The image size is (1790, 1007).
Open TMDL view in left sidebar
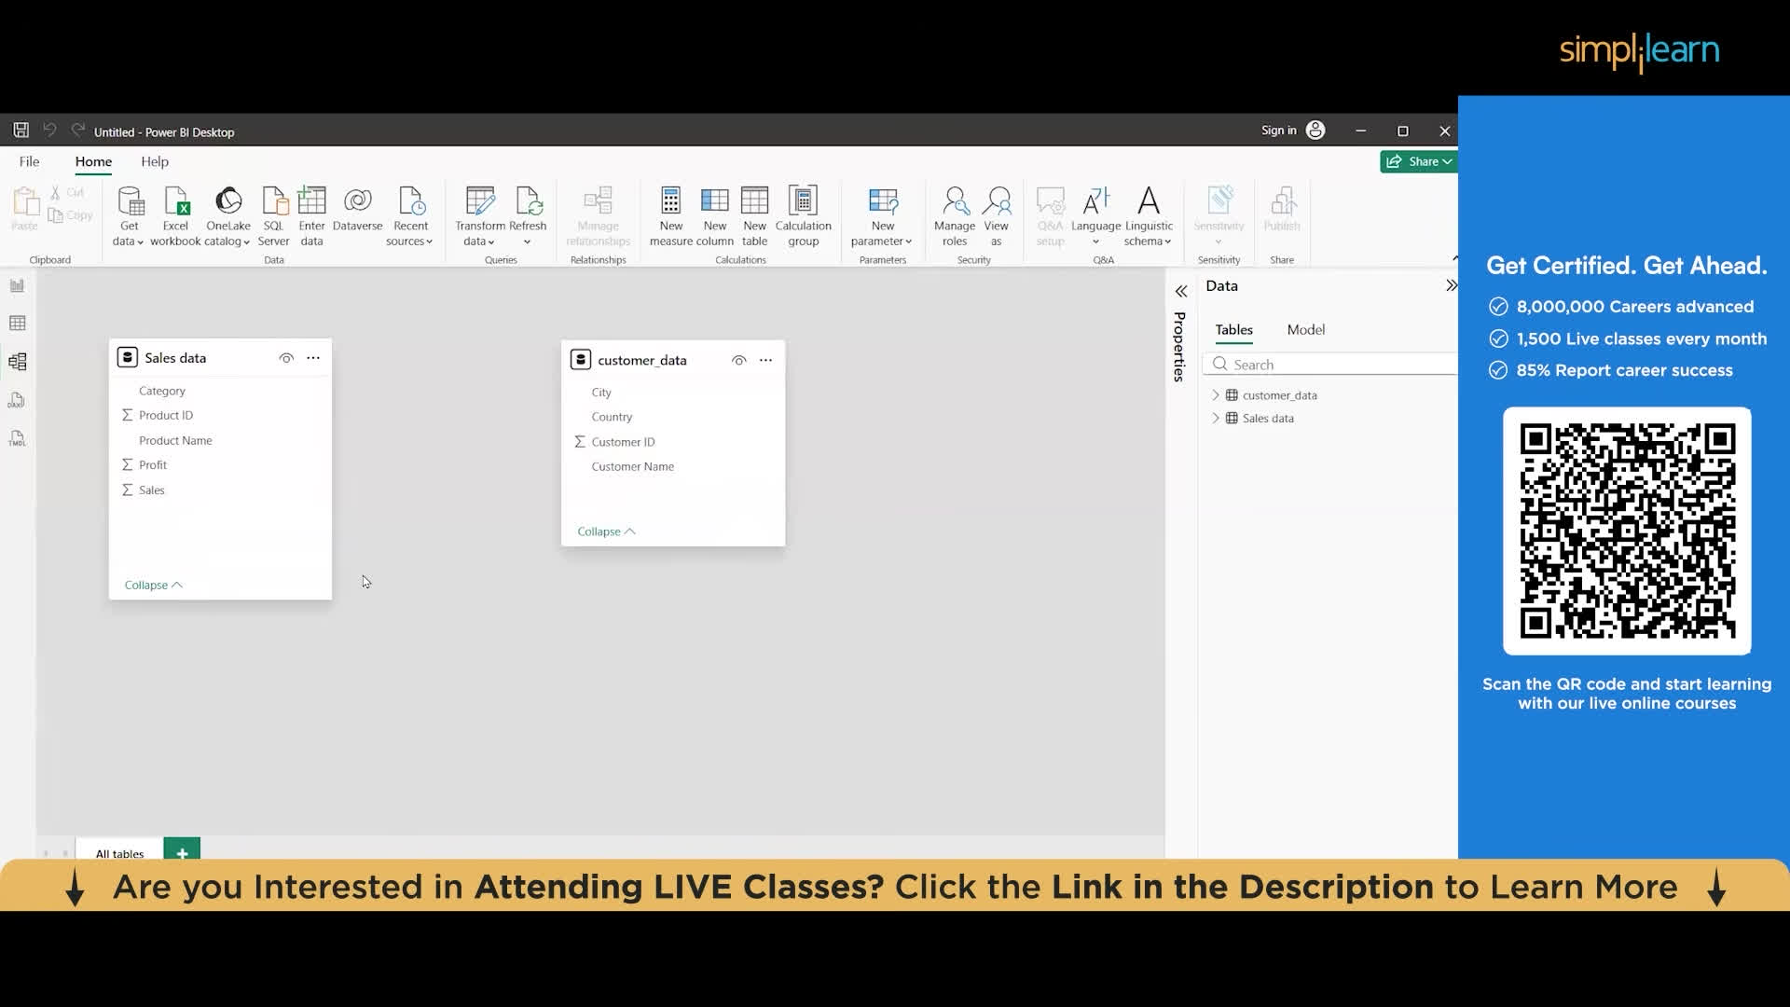tap(17, 438)
